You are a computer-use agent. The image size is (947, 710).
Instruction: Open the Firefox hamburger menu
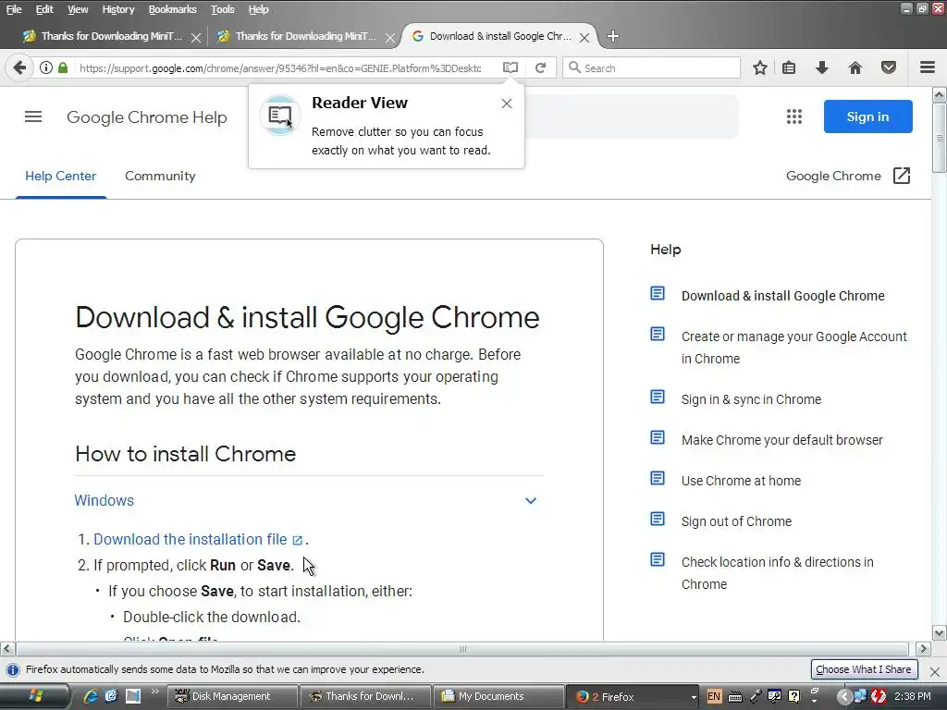[928, 67]
